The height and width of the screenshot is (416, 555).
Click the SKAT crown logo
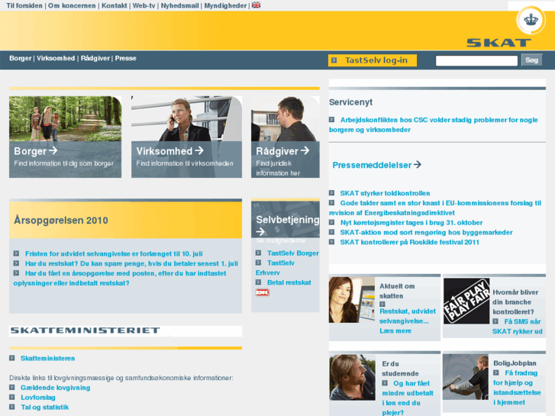click(x=531, y=20)
